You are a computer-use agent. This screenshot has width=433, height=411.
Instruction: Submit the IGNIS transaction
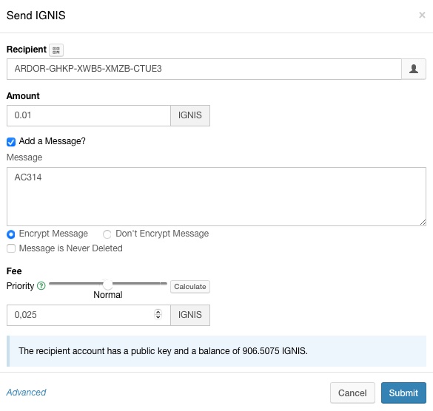403,393
